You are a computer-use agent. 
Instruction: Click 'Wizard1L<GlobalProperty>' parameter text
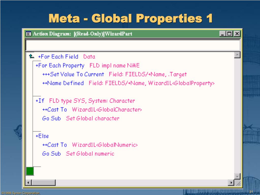(181, 83)
